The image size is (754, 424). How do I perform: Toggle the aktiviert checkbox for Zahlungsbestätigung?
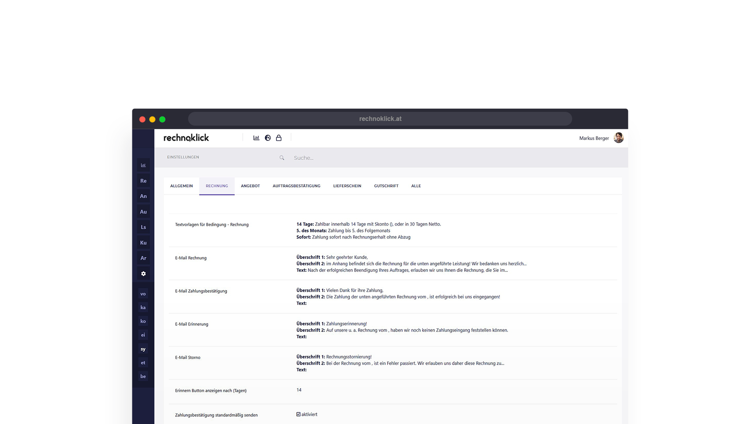[298, 414]
